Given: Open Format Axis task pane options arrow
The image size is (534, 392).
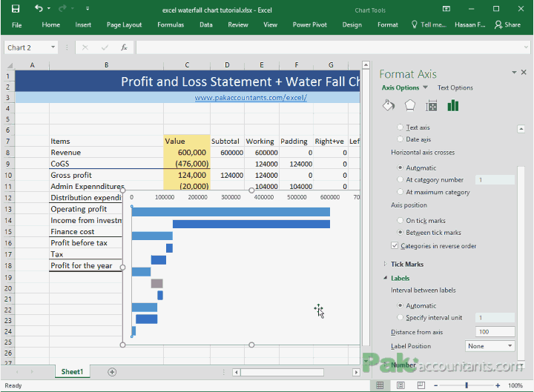Looking at the screenshot, I should pyautogui.click(x=514, y=72).
